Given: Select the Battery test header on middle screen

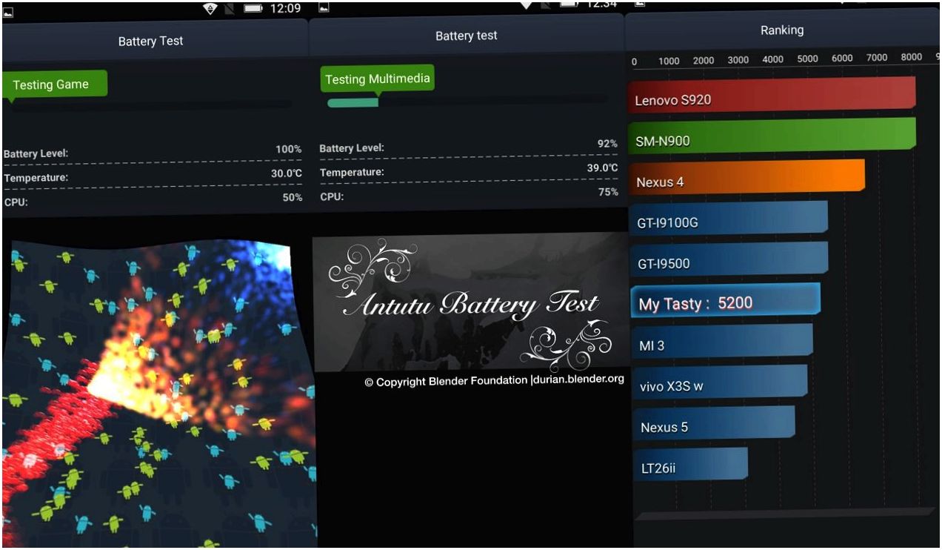Looking at the screenshot, I should tap(466, 36).
